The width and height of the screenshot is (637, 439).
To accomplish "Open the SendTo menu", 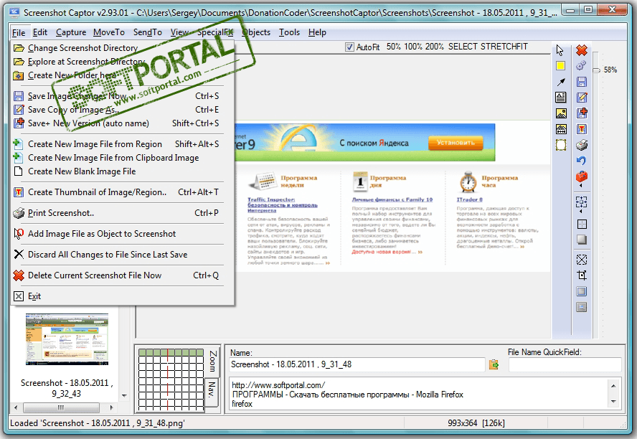I will coord(148,32).
